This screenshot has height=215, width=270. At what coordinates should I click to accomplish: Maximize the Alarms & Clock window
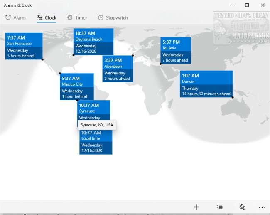tap(247, 5)
